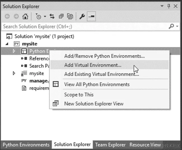The height and width of the screenshot is (150, 182).
Task: Click the References node icon
Action: (x=24, y=58)
